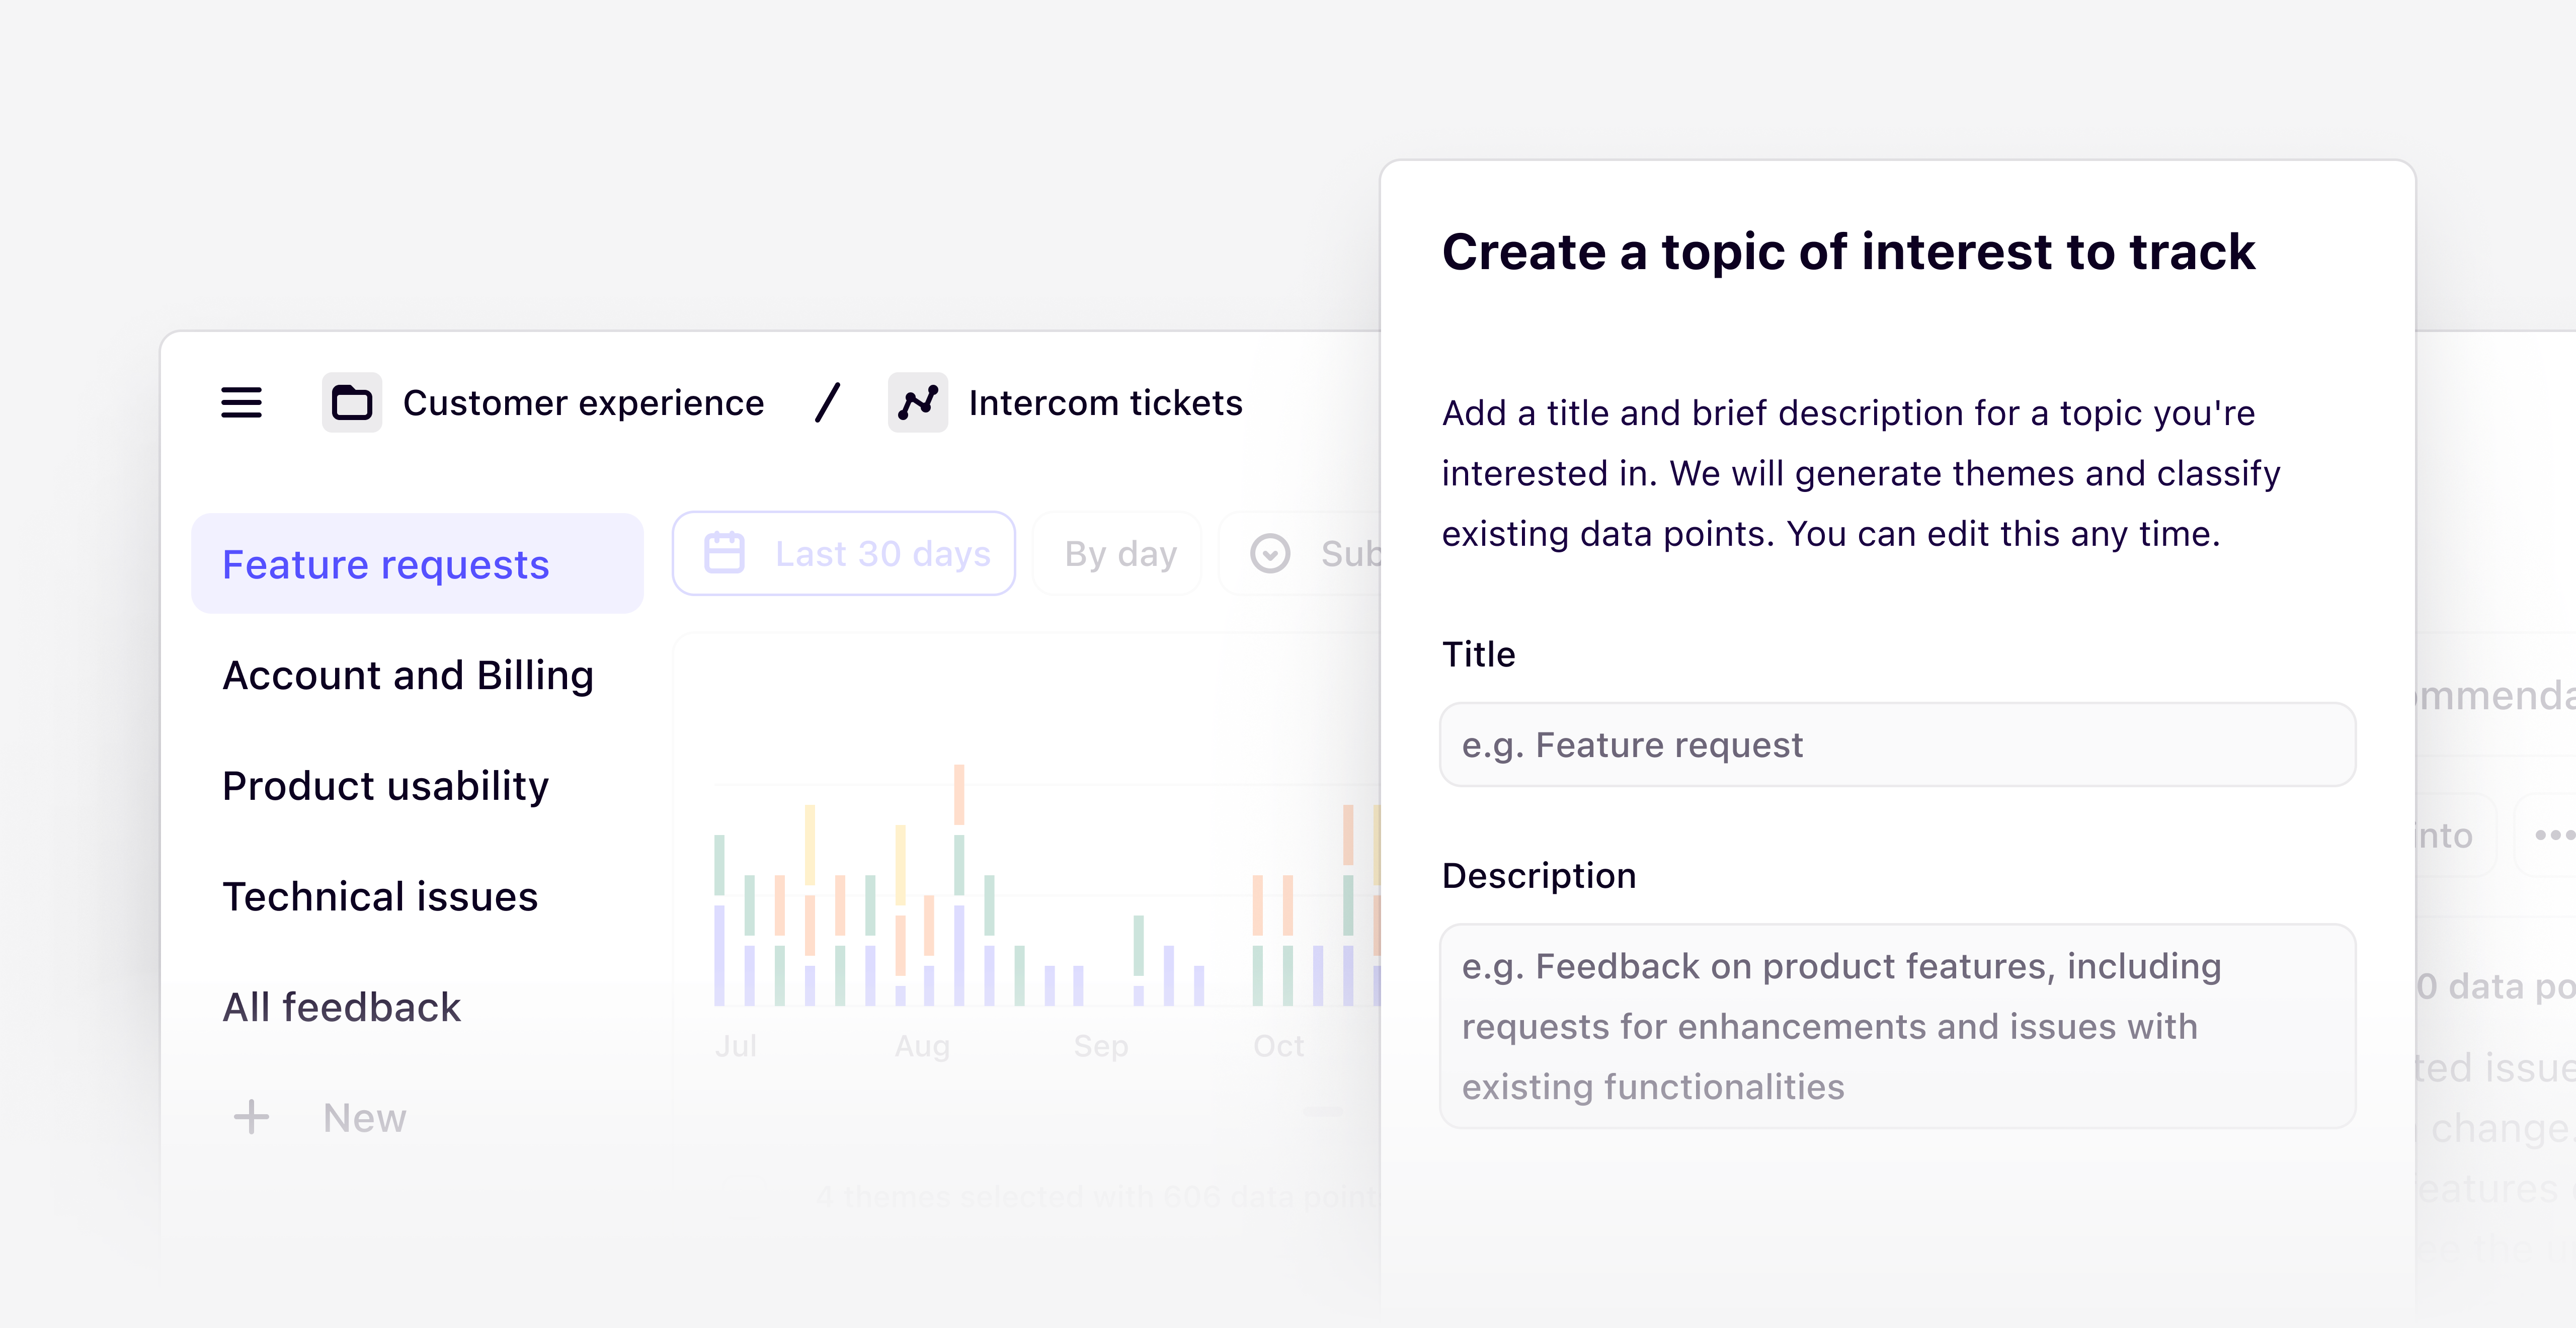Create a new theme using the New button
The image size is (2576, 1328).
click(x=364, y=1117)
